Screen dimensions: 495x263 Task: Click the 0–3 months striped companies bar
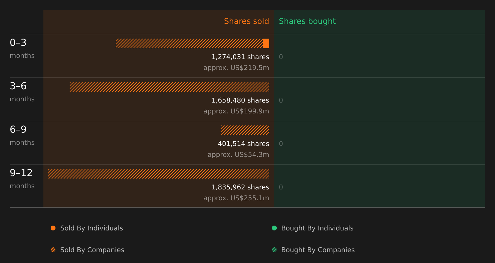tap(189, 43)
